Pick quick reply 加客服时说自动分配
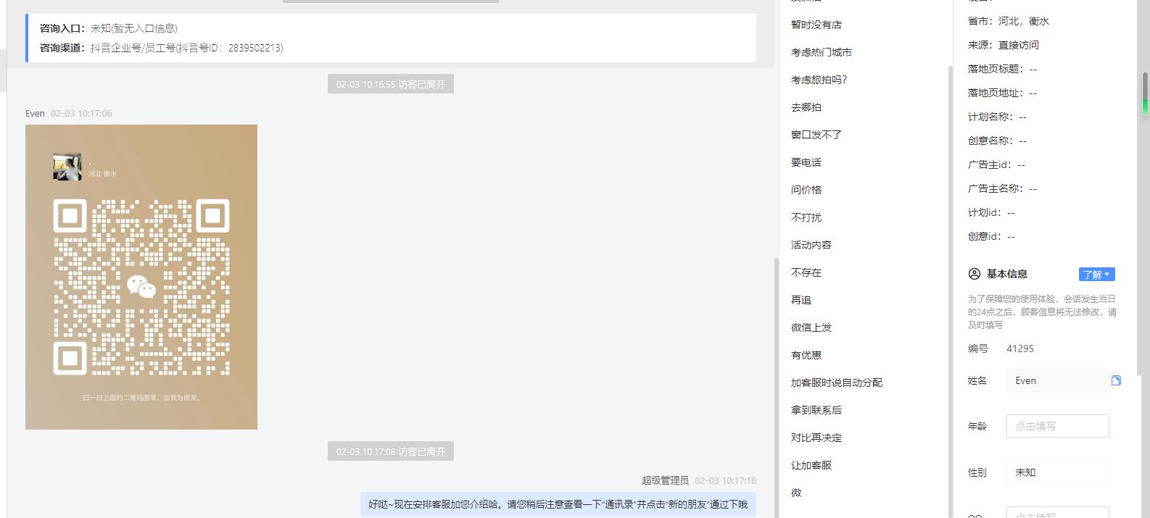 (x=837, y=383)
